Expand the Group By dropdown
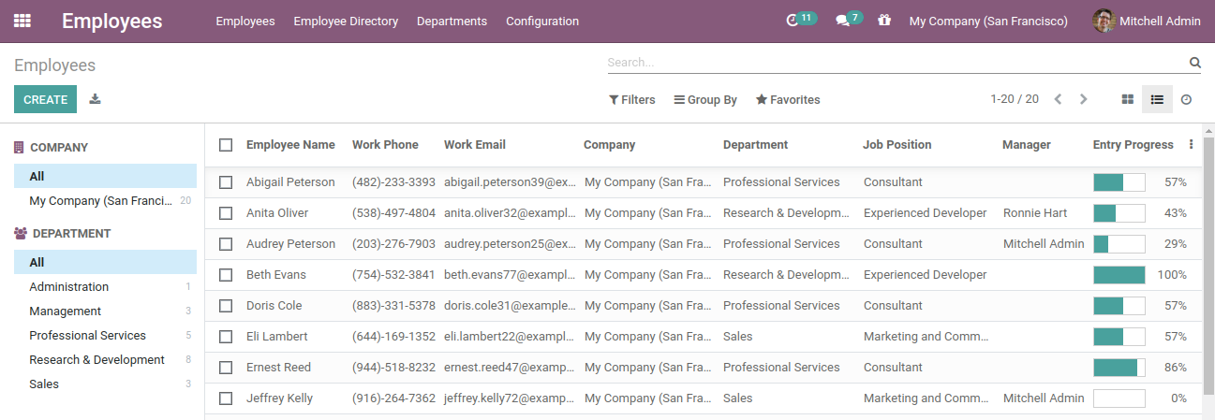This screenshot has height=420, width=1215. (705, 99)
